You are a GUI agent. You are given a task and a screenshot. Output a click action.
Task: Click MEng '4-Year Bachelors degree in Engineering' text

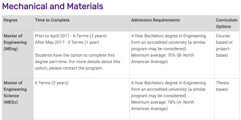pyautogui.click(x=168, y=36)
